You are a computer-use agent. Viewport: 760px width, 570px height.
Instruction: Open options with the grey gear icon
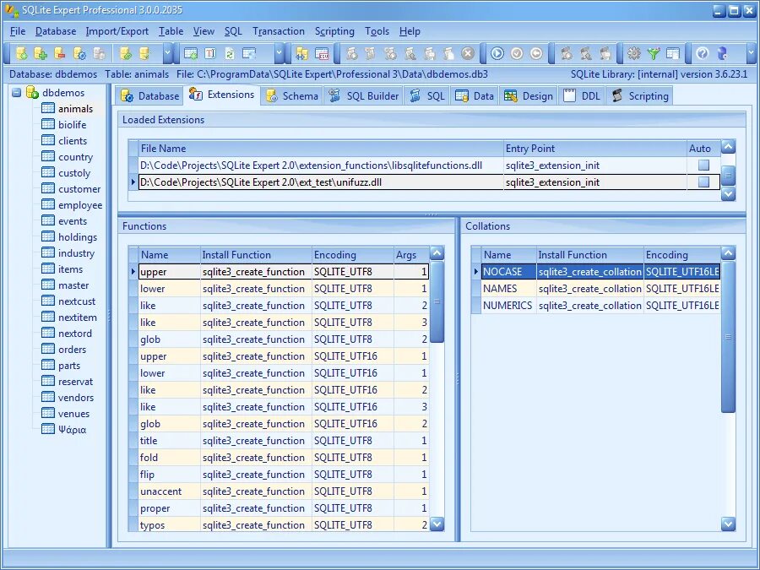(x=634, y=53)
